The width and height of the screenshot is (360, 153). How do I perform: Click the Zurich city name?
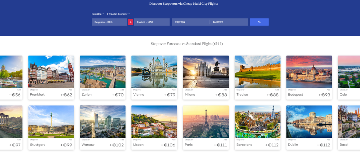(86, 94)
